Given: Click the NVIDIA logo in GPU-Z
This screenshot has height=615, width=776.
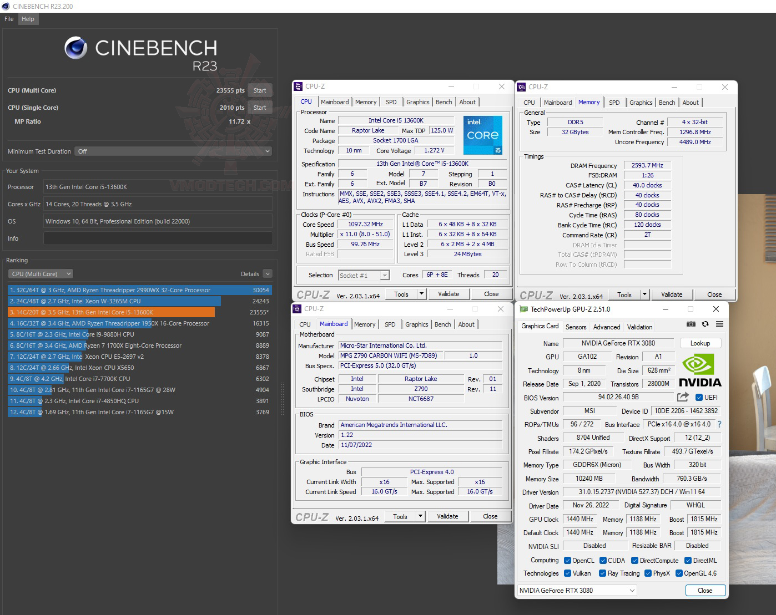Looking at the screenshot, I should click(x=700, y=370).
